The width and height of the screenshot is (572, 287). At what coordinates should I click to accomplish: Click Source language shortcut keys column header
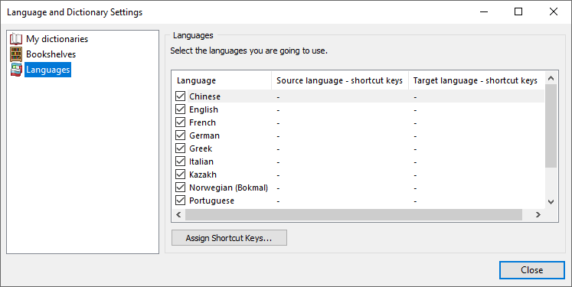340,80
